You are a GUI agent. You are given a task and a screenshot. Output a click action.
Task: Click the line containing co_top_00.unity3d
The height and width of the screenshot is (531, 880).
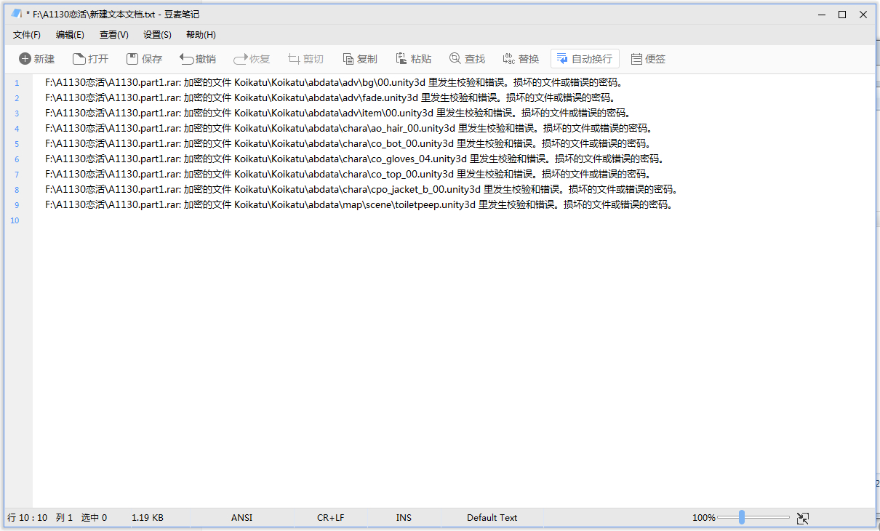[x=347, y=174]
